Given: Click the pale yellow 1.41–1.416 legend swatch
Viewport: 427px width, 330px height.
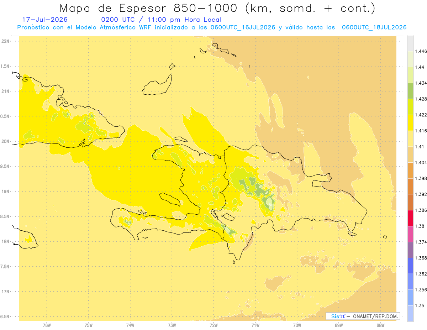Looking at the screenshot, I should pos(410,138).
